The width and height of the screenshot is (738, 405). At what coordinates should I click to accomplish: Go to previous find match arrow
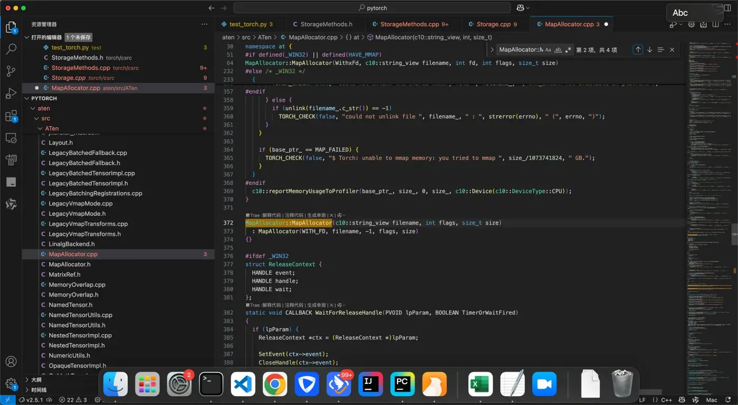(638, 50)
